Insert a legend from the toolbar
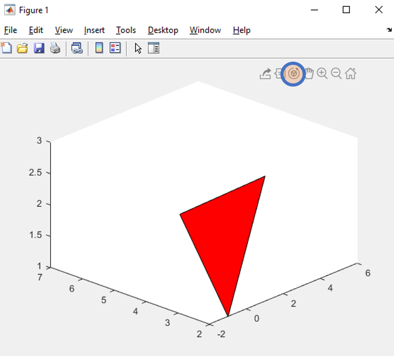Image resolution: width=394 pixels, height=356 pixels. click(x=115, y=48)
